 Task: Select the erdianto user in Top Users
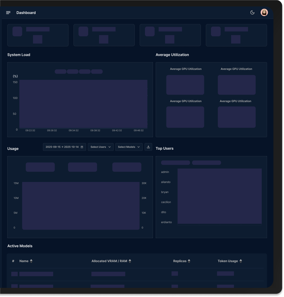[166, 222]
